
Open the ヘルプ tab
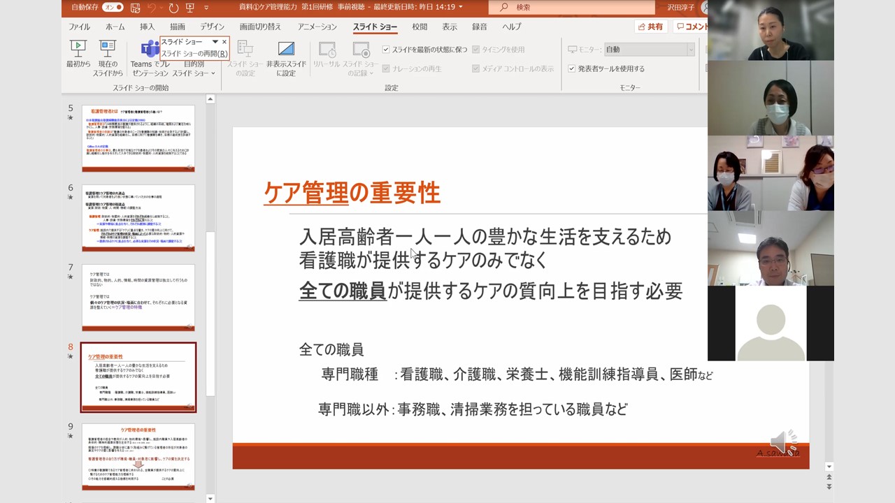tap(512, 27)
